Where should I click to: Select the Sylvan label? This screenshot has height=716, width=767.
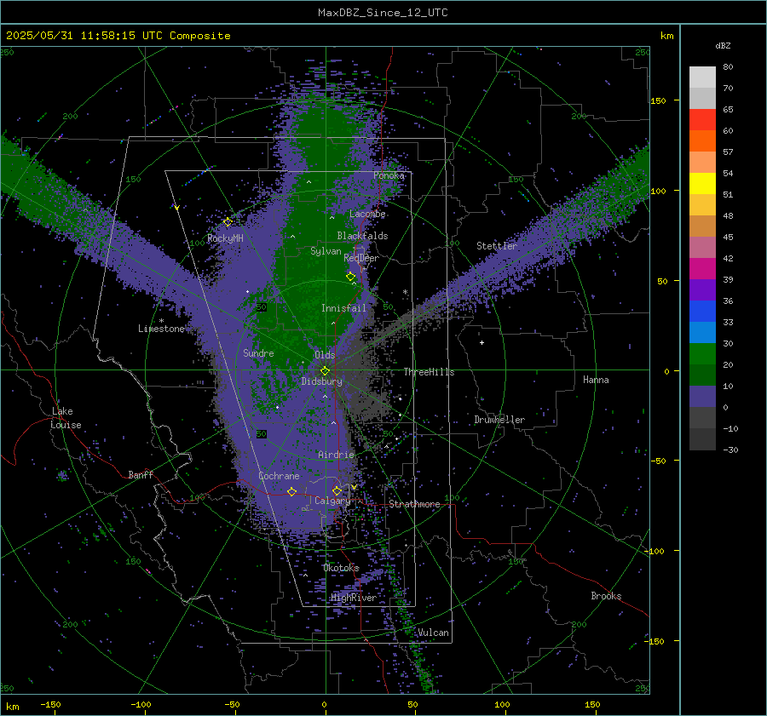click(326, 251)
